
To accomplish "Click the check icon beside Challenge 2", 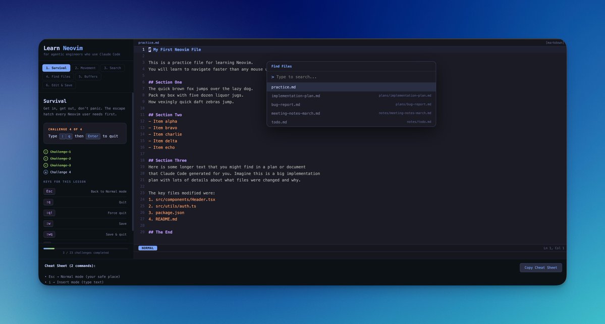I will click(45, 158).
